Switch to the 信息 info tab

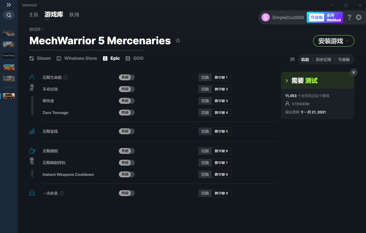pos(305,59)
